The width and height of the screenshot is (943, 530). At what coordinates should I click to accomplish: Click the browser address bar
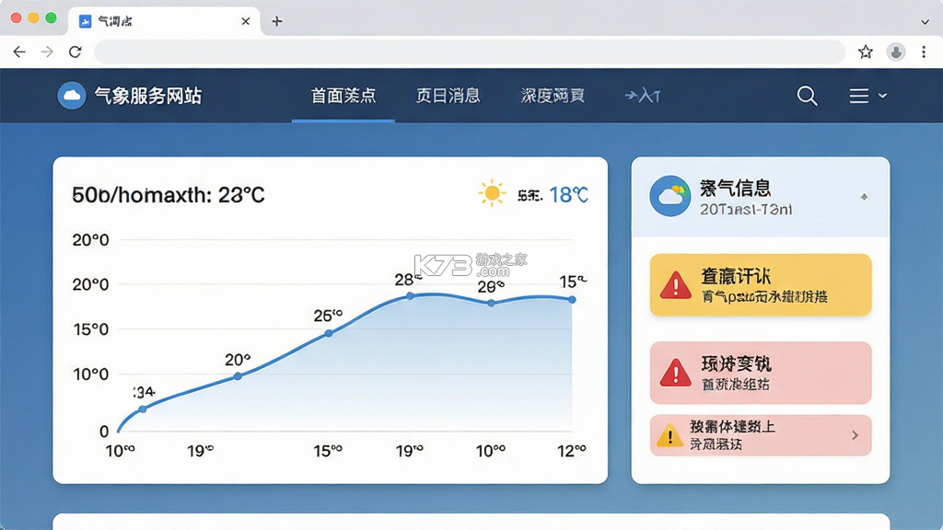pos(470,52)
